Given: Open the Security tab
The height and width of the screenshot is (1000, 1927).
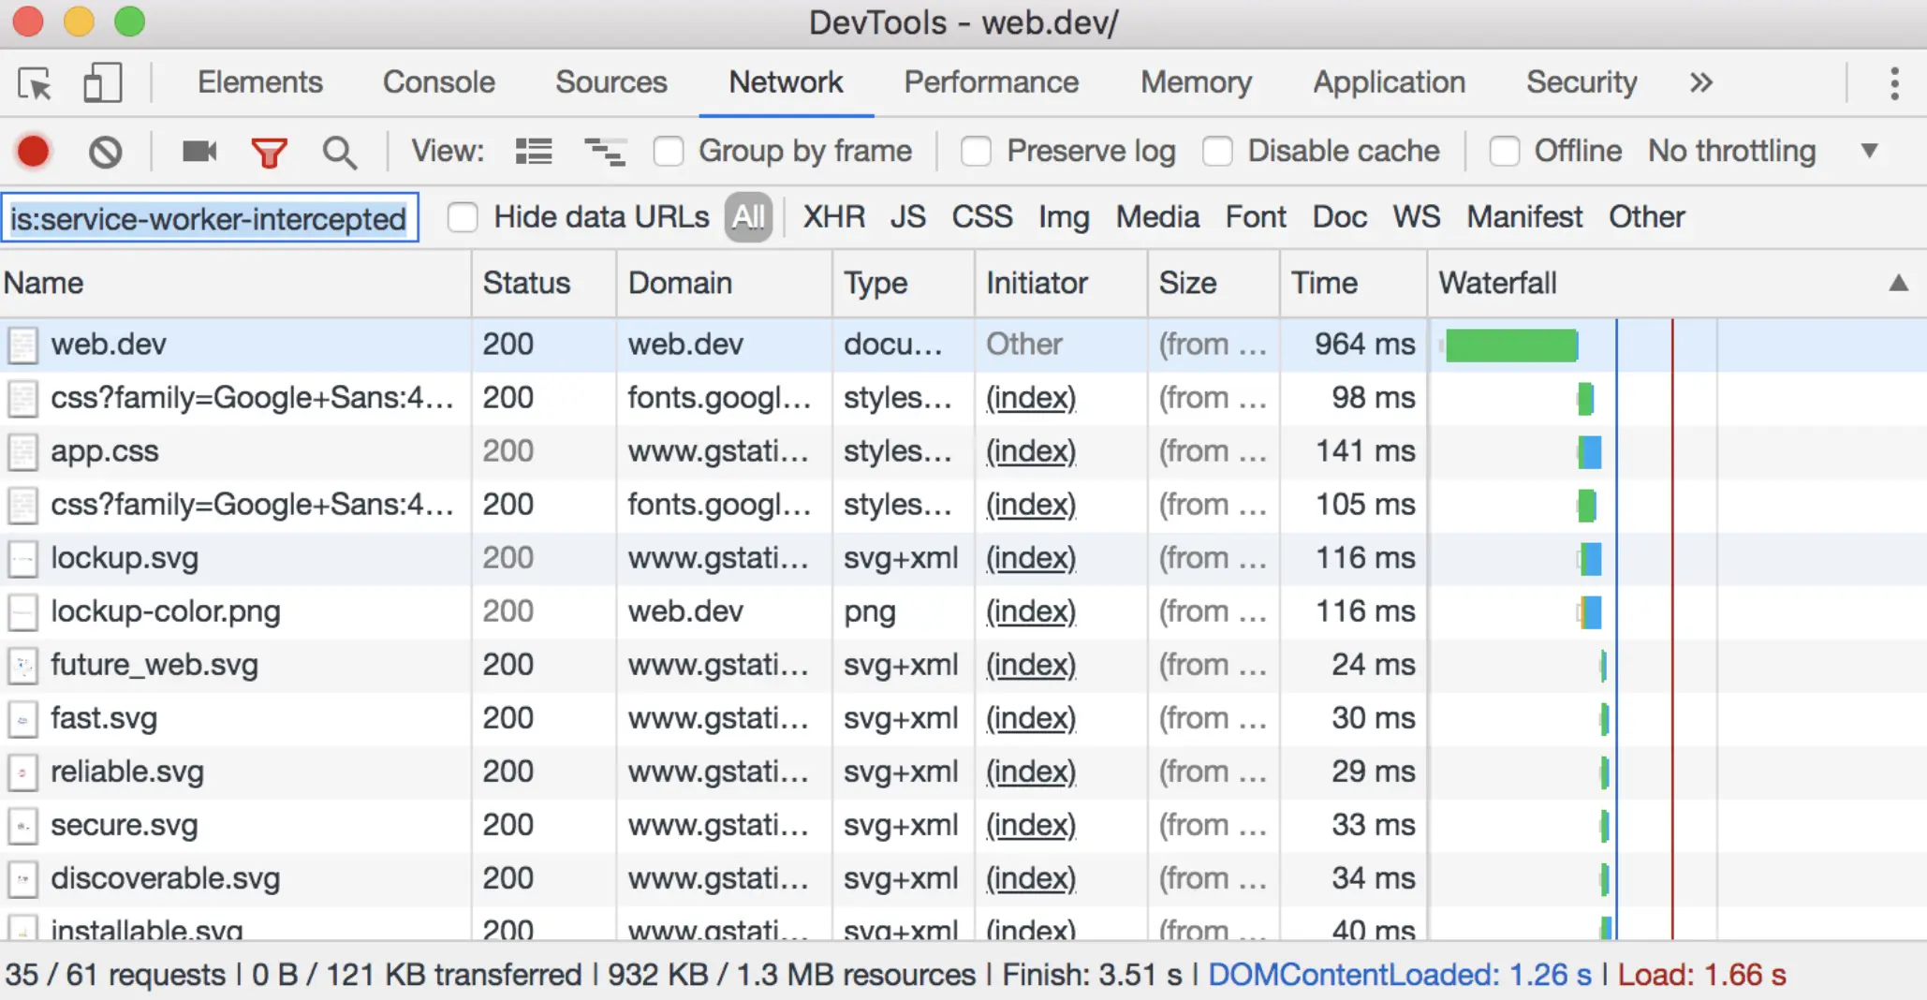Looking at the screenshot, I should [x=1582, y=82].
